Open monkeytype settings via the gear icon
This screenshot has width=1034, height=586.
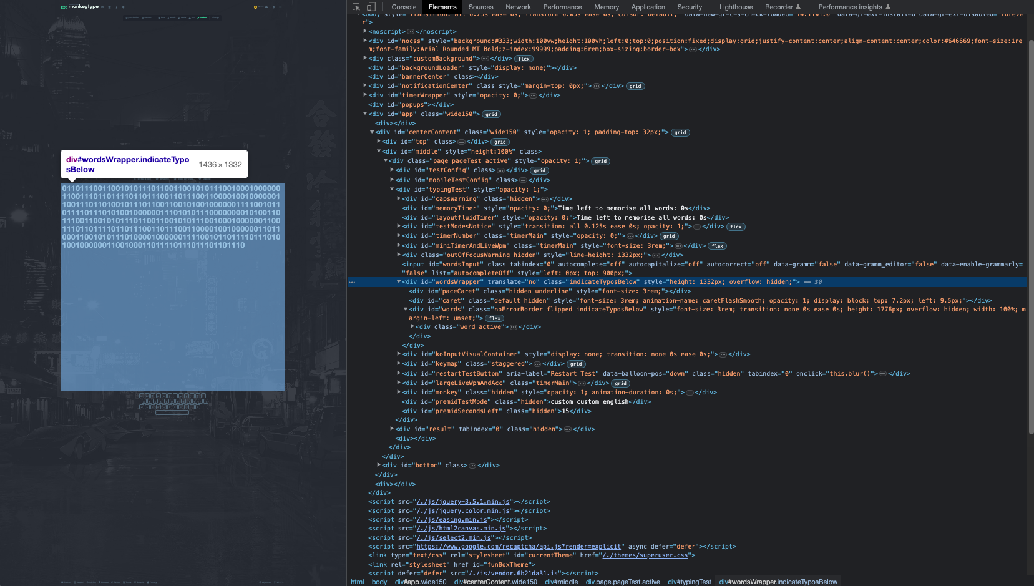[123, 7]
